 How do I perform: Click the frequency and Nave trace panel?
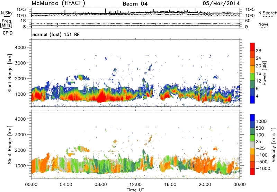coord(135,24)
